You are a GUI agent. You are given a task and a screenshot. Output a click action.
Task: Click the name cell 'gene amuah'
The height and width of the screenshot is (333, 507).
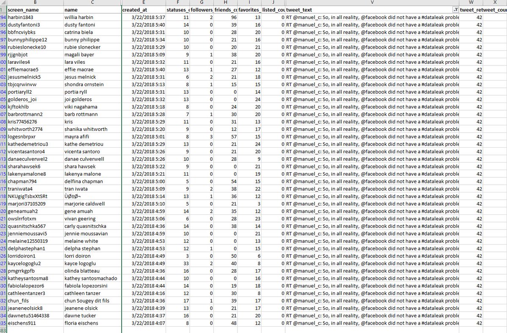(x=92, y=211)
